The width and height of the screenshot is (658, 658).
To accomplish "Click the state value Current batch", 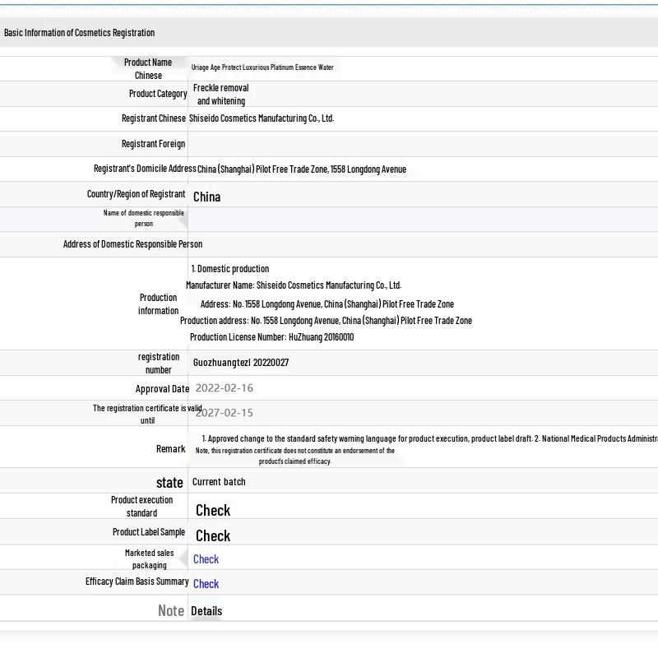I will point(219,482).
